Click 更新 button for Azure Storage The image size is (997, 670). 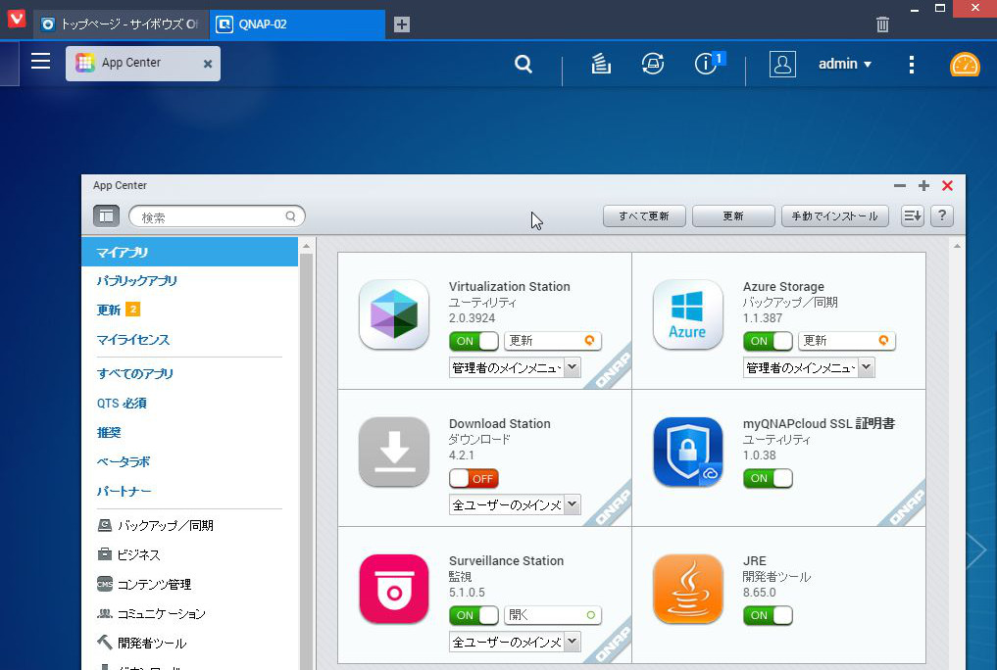[x=847, y=341]
